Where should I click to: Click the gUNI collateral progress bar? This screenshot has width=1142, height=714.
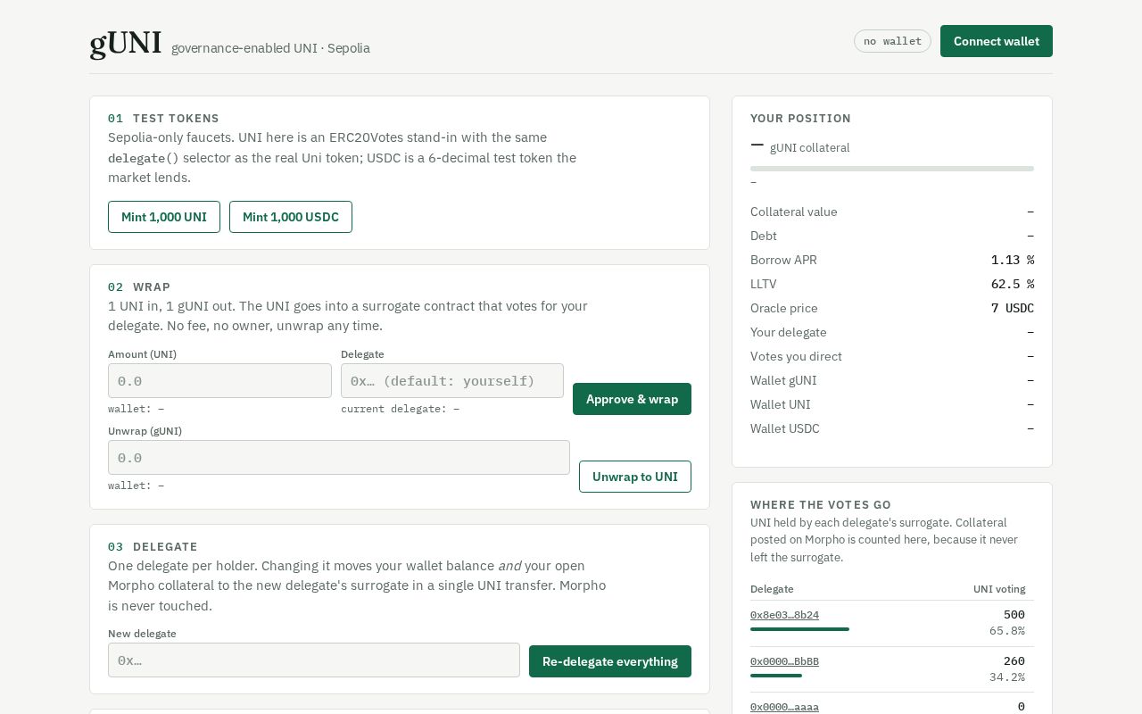[892, 168]
